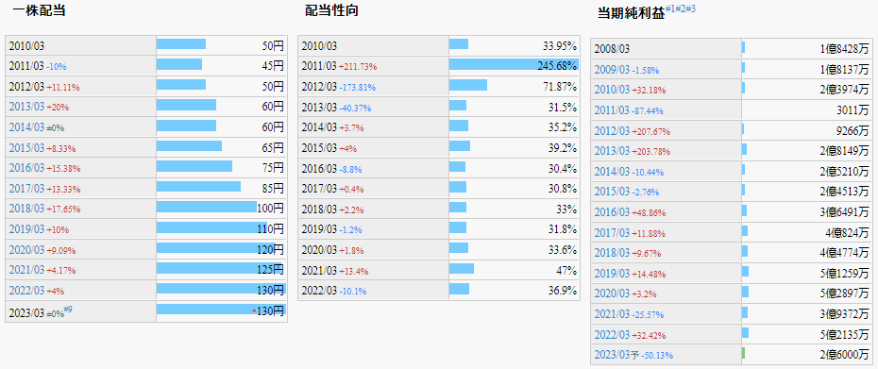Open footnote #9 in the 2023/03 dividend row

(x=68, y=309)
